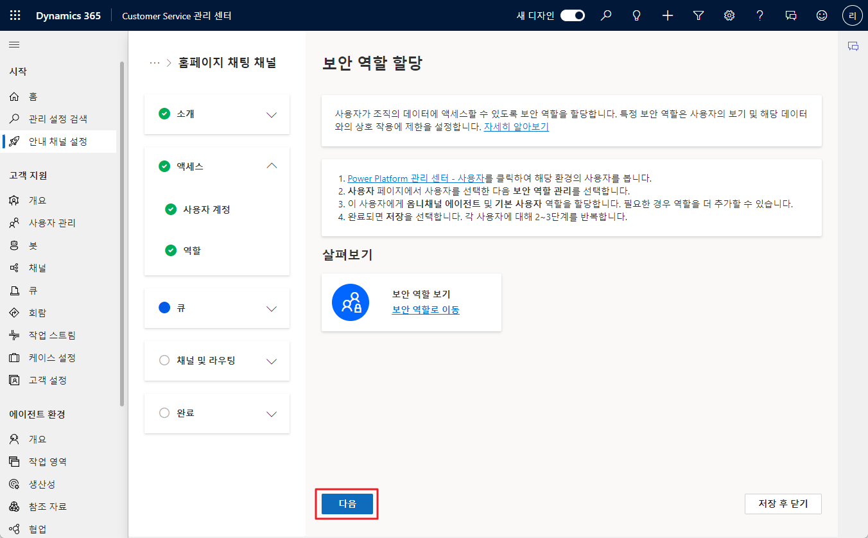This screenshot has width=868, height=538.
Task: Expand the 큐 step chevron
Action: [272, 309]
